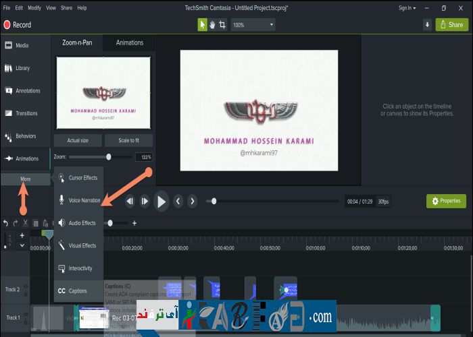473x337 pixels.
Task: Click the Zoom slider handle in Zoom-n-Pan
Action: tap(109, 156)
